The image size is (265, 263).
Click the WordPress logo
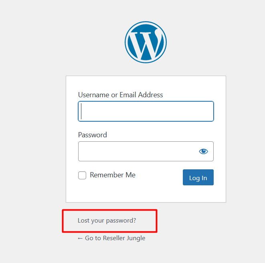click(146, 42)
